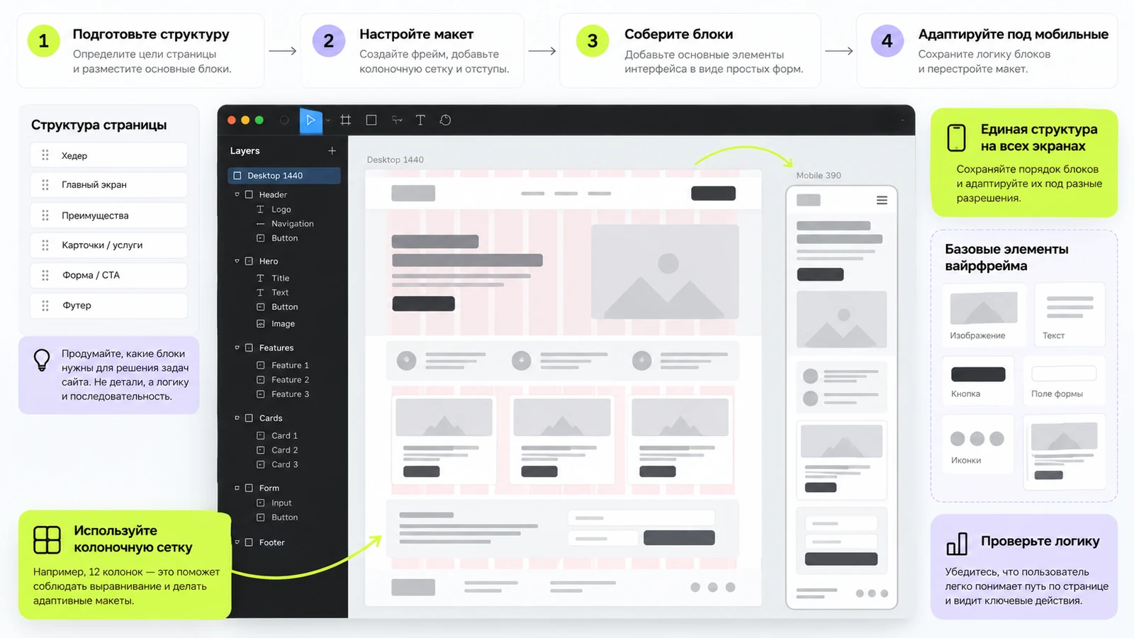Viewport: 1134px width, 638px height.
Task: Select the Text layer in Hero
Action: click(273, 293)
